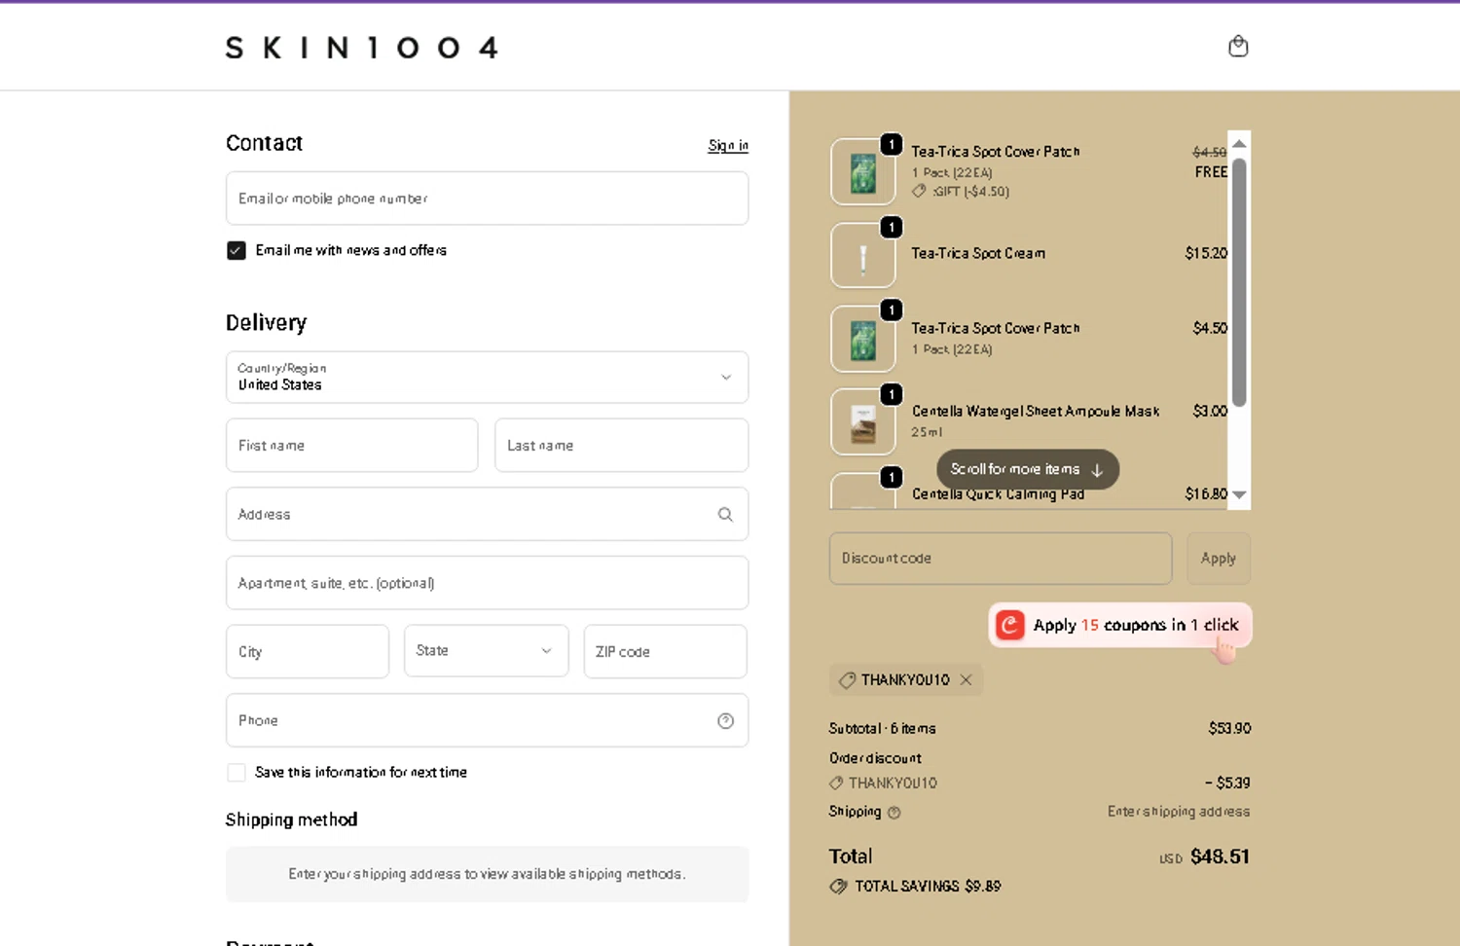Click the TOTAL SAVINGS $9.89 text
Image resolution: width=1460 pixels, height=946 pixels.
coord(928,887)
